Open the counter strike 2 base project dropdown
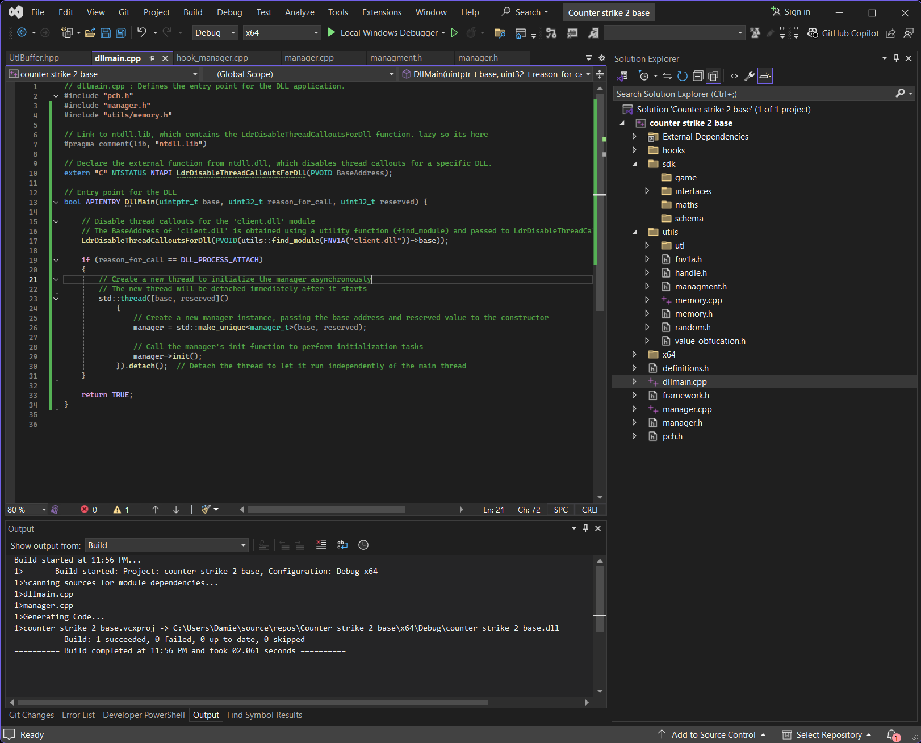The height and width of the screenshot is (743, 921). point(103,74)
